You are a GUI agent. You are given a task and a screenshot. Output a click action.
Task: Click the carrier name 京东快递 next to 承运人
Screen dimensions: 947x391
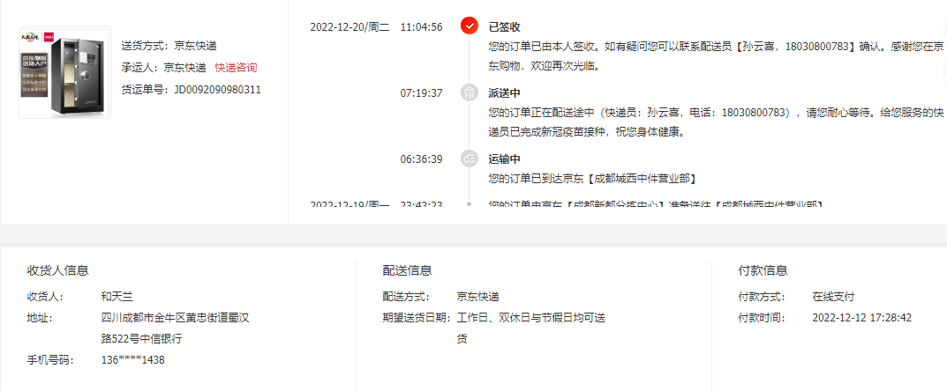(x=184, y=68)
